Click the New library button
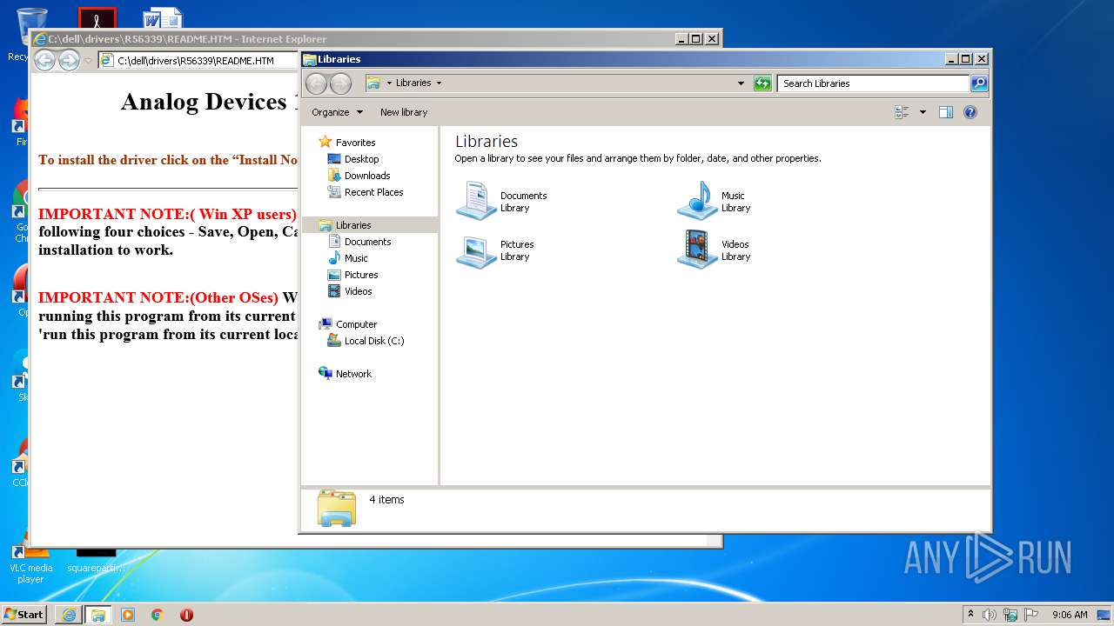 point(404,112)
